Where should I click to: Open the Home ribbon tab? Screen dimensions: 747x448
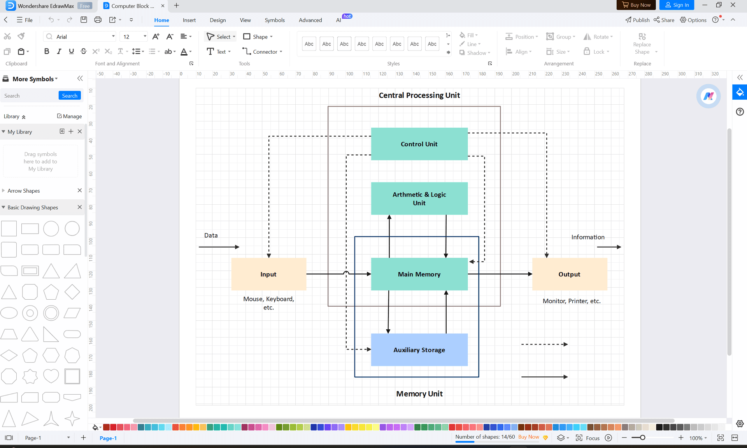pos(161,20)
